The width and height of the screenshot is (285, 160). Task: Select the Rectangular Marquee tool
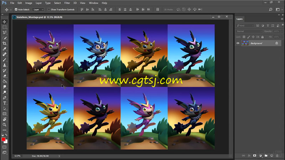coord(4,27)
